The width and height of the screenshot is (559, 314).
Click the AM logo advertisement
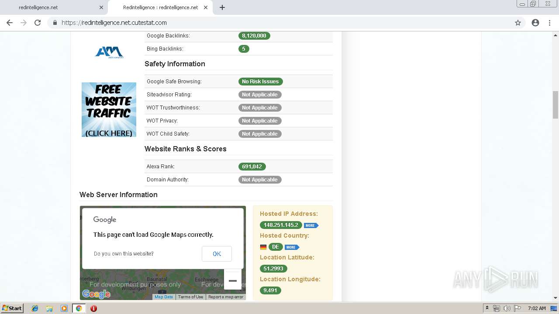point(109,52)
